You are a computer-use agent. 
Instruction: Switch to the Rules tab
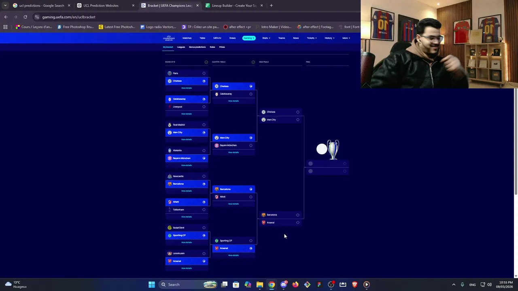point(212,47)
